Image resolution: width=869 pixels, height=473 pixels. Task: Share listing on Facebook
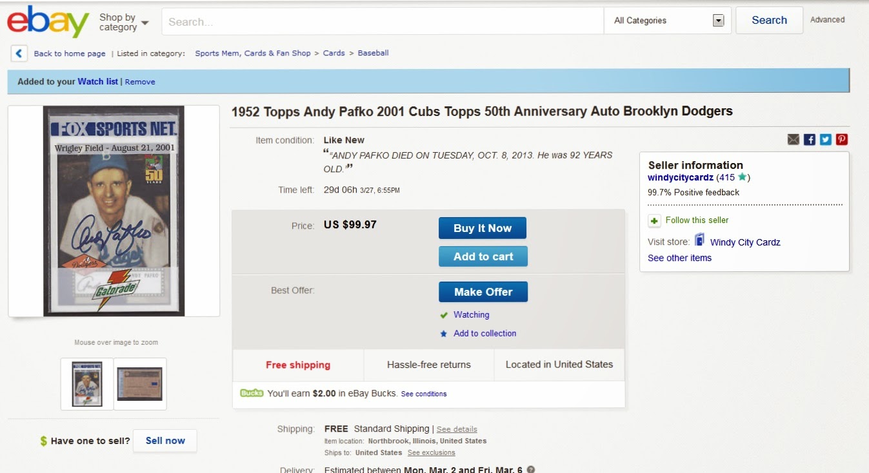pos(810,139)
